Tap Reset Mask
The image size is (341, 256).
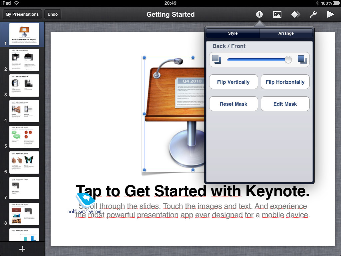(x=233, y=104)
